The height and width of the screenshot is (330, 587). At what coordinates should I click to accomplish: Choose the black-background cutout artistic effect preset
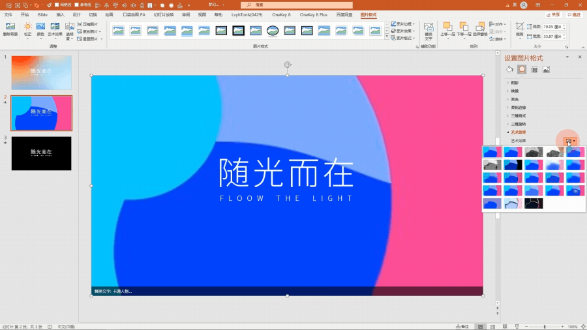pyautogui.click(x=513, y=164)
